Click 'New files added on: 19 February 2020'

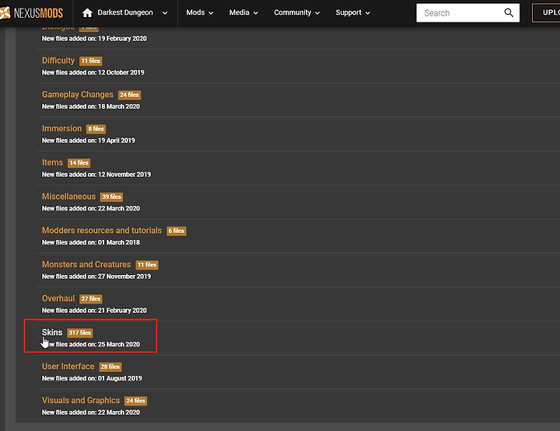point(94,39)
